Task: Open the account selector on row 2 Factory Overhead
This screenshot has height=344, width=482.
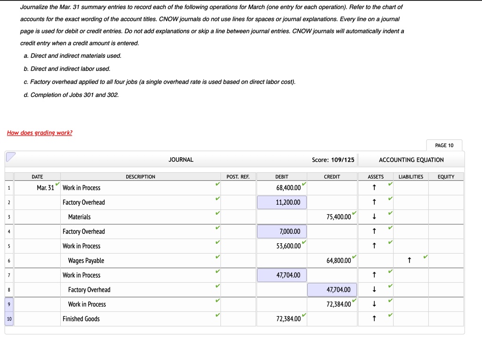Action: pos(141,202)
